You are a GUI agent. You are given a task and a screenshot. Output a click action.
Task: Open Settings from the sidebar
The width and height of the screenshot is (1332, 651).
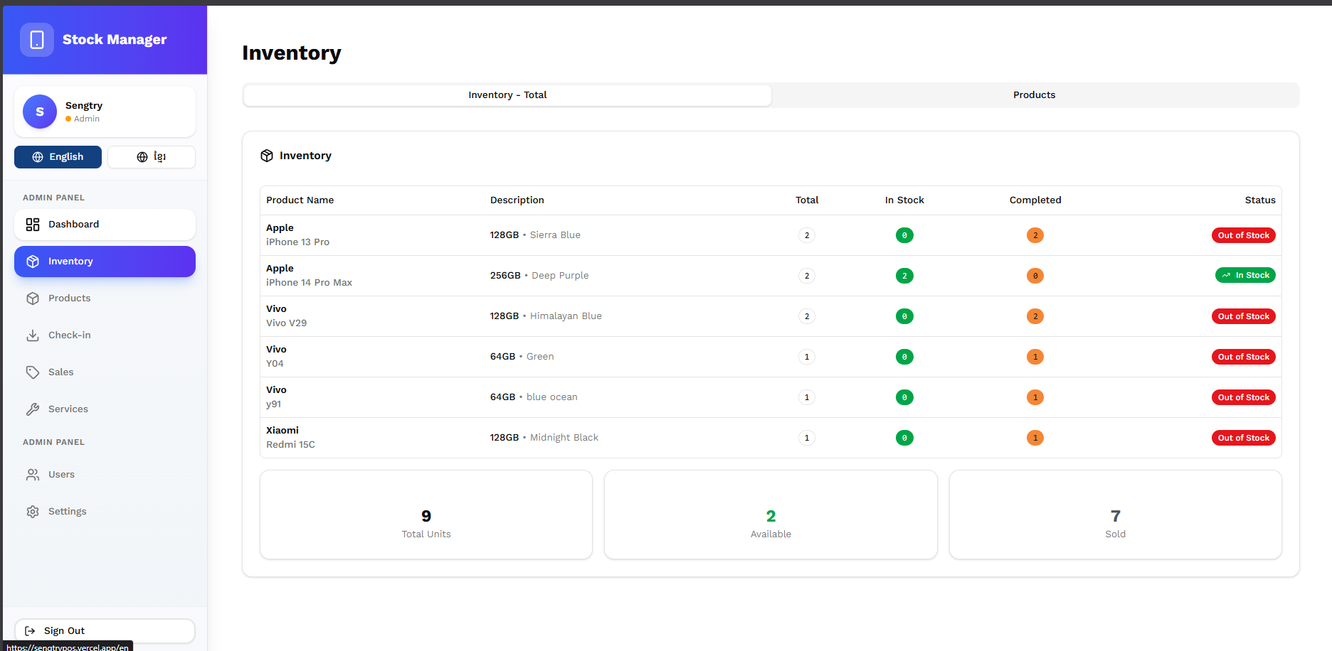(x=105, y=512)
